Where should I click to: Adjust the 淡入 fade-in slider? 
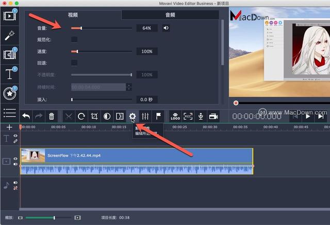[x=102, y=99]
